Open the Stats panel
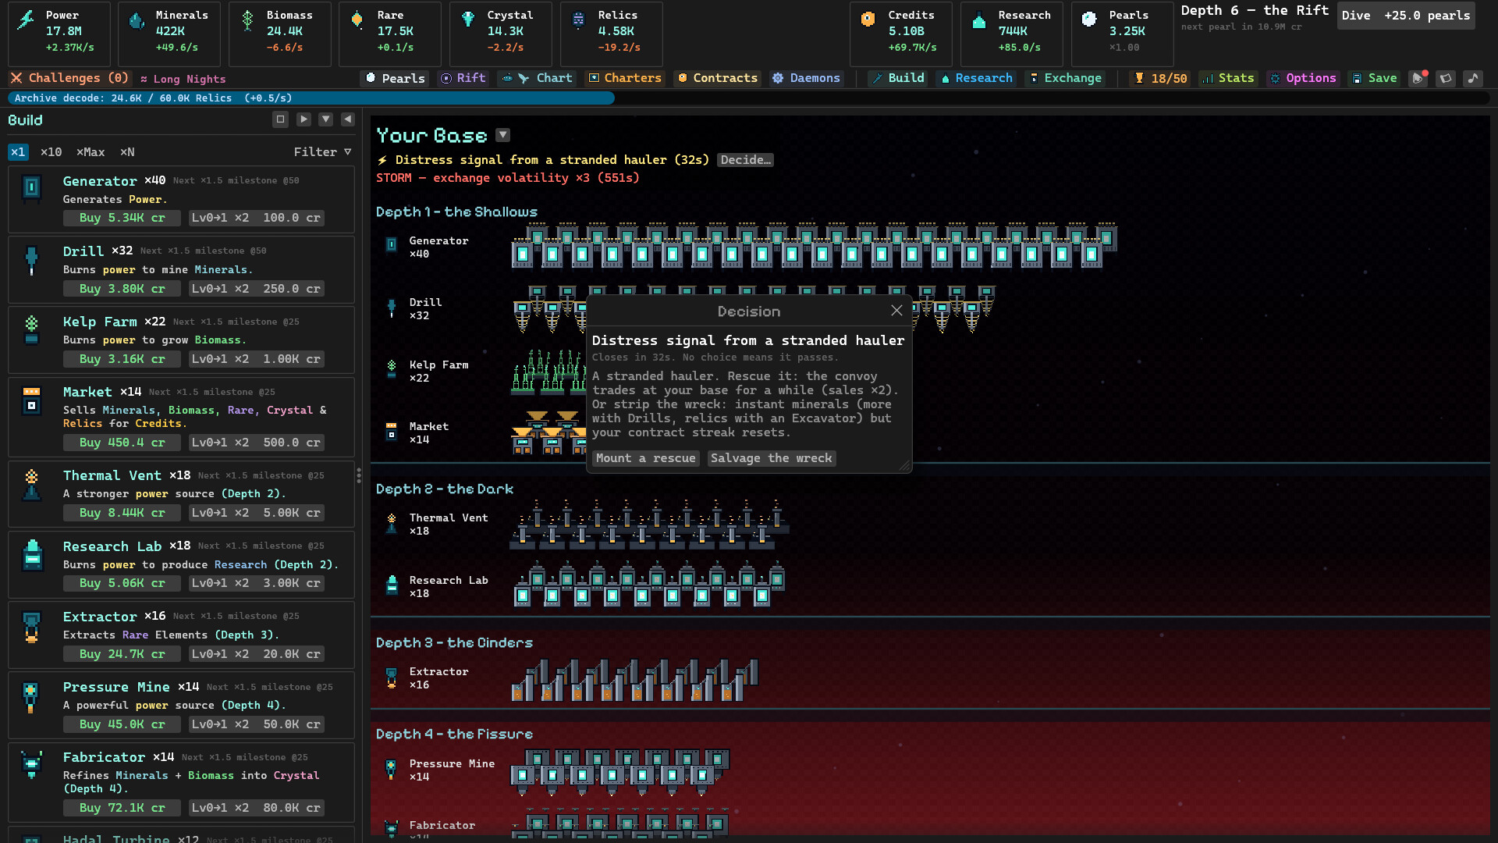Image resolution: width=1498 pixels, height=843 pixels. pos(1228,78)
